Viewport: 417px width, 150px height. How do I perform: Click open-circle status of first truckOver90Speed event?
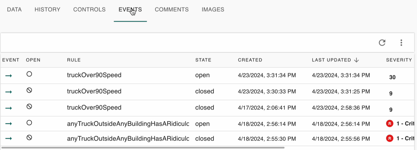(29, 74)
